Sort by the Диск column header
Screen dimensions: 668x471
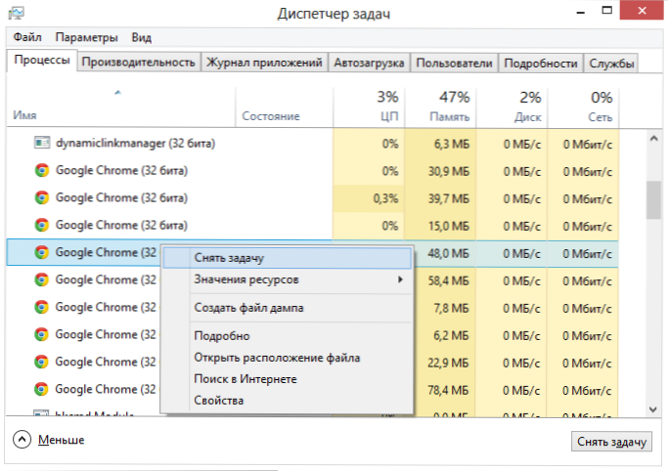point(512,107)
